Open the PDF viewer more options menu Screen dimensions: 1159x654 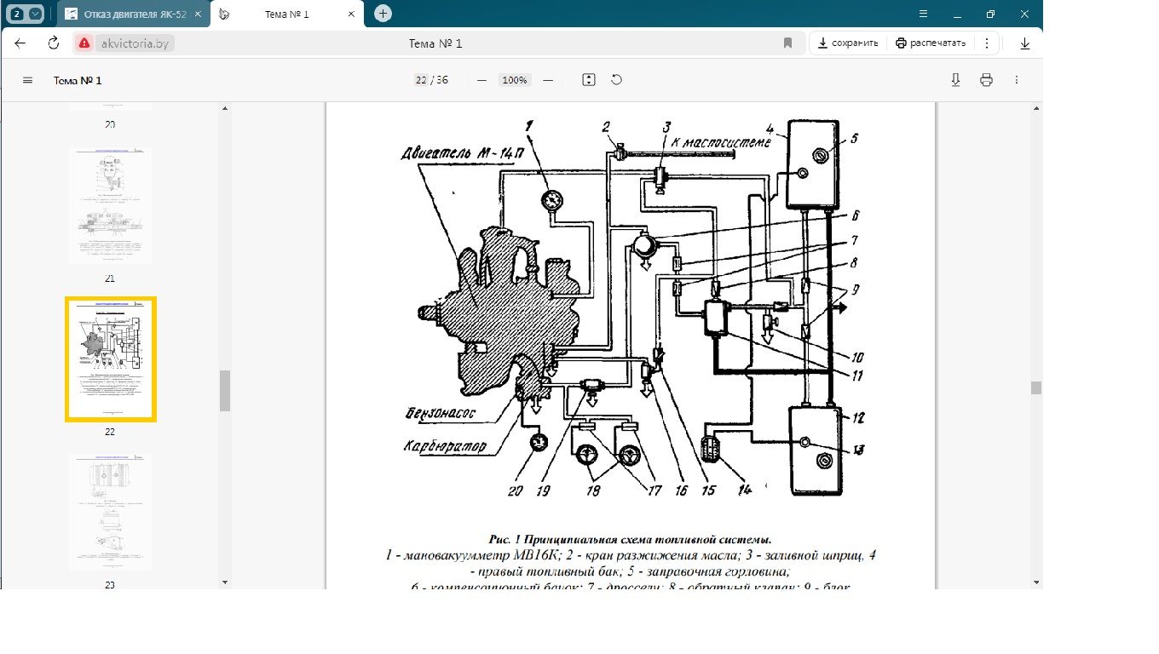1017,80
